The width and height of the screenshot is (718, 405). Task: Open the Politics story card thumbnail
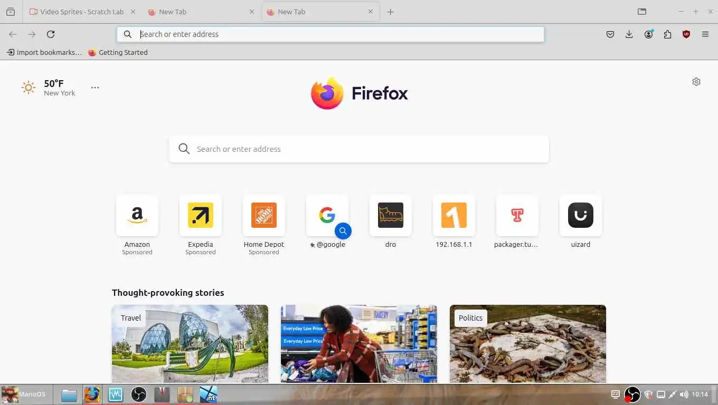pos(528,344)
